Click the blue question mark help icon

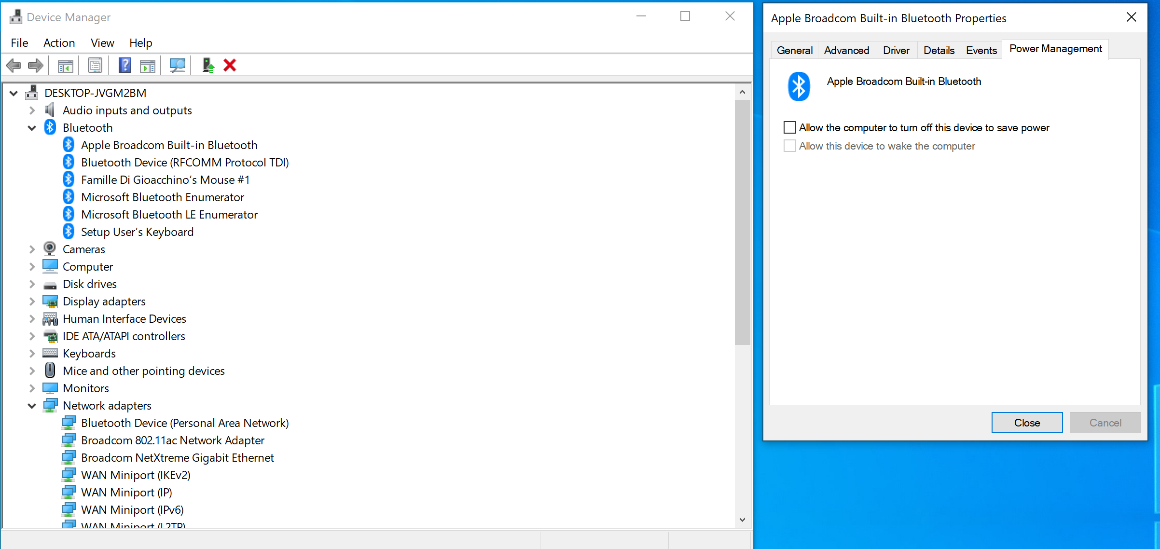(x=125, y=65)
